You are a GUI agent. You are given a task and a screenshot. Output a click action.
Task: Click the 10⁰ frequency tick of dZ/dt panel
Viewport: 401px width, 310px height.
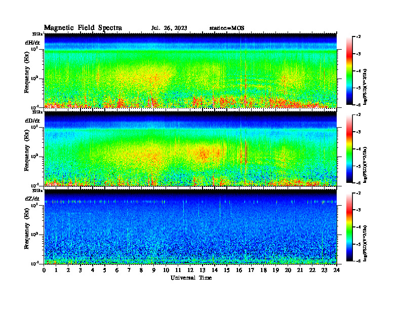[x=34, y=234]
